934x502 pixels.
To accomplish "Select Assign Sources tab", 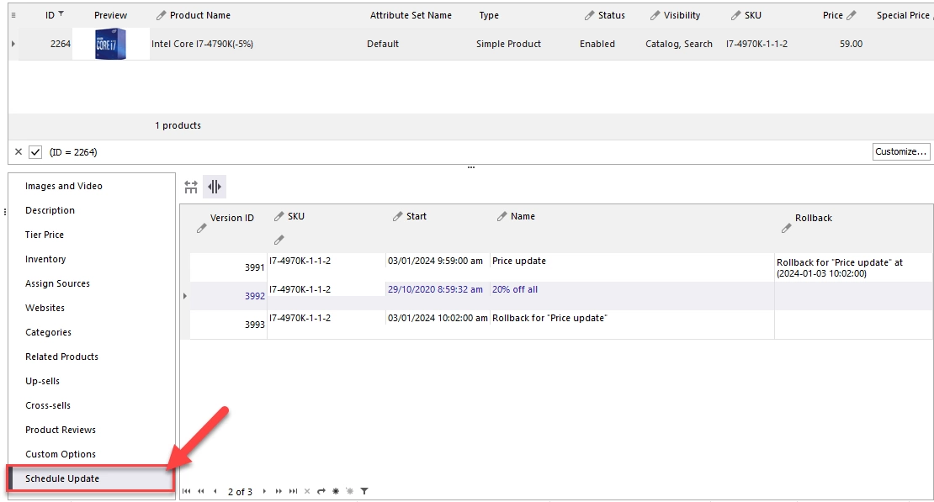I will click(58, 284).
